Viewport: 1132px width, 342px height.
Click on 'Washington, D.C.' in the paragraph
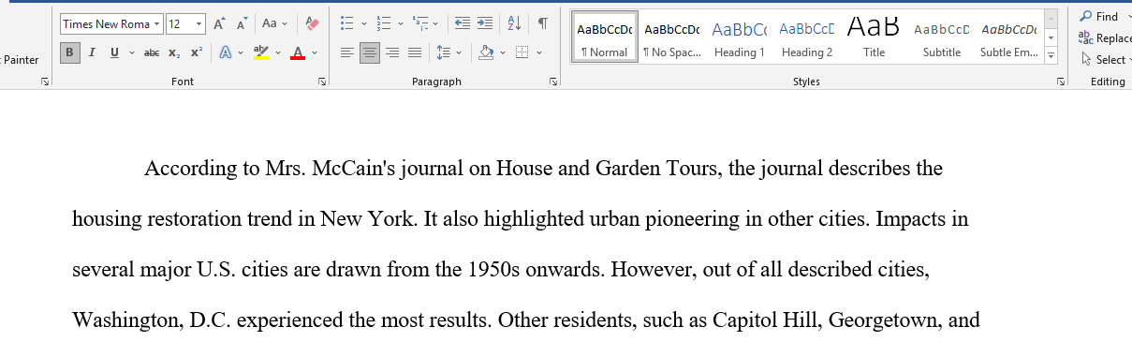(x=152, y=321)
